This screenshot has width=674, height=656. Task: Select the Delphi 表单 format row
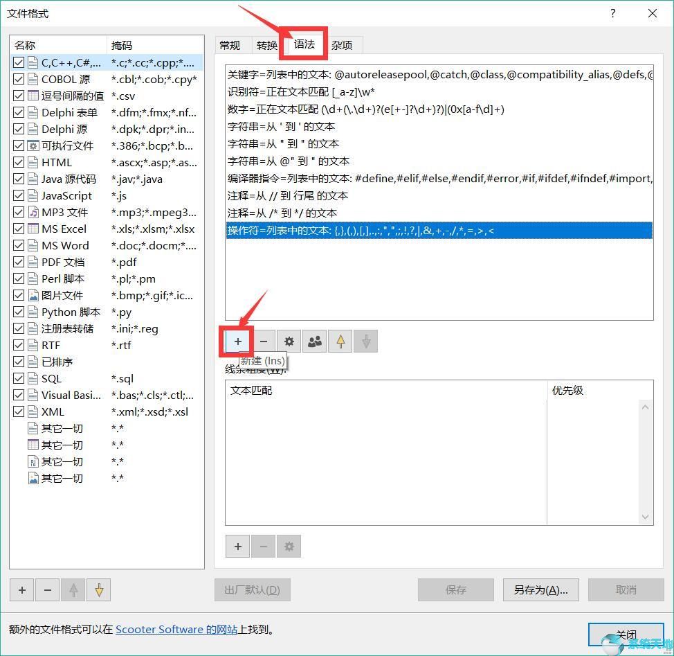[x=107, y=112]
